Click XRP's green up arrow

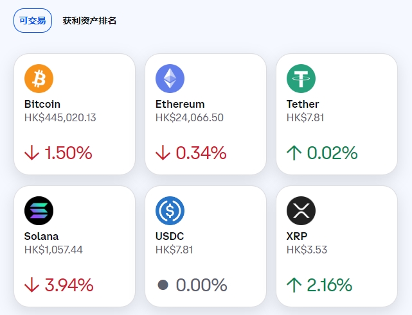point(294,285)
